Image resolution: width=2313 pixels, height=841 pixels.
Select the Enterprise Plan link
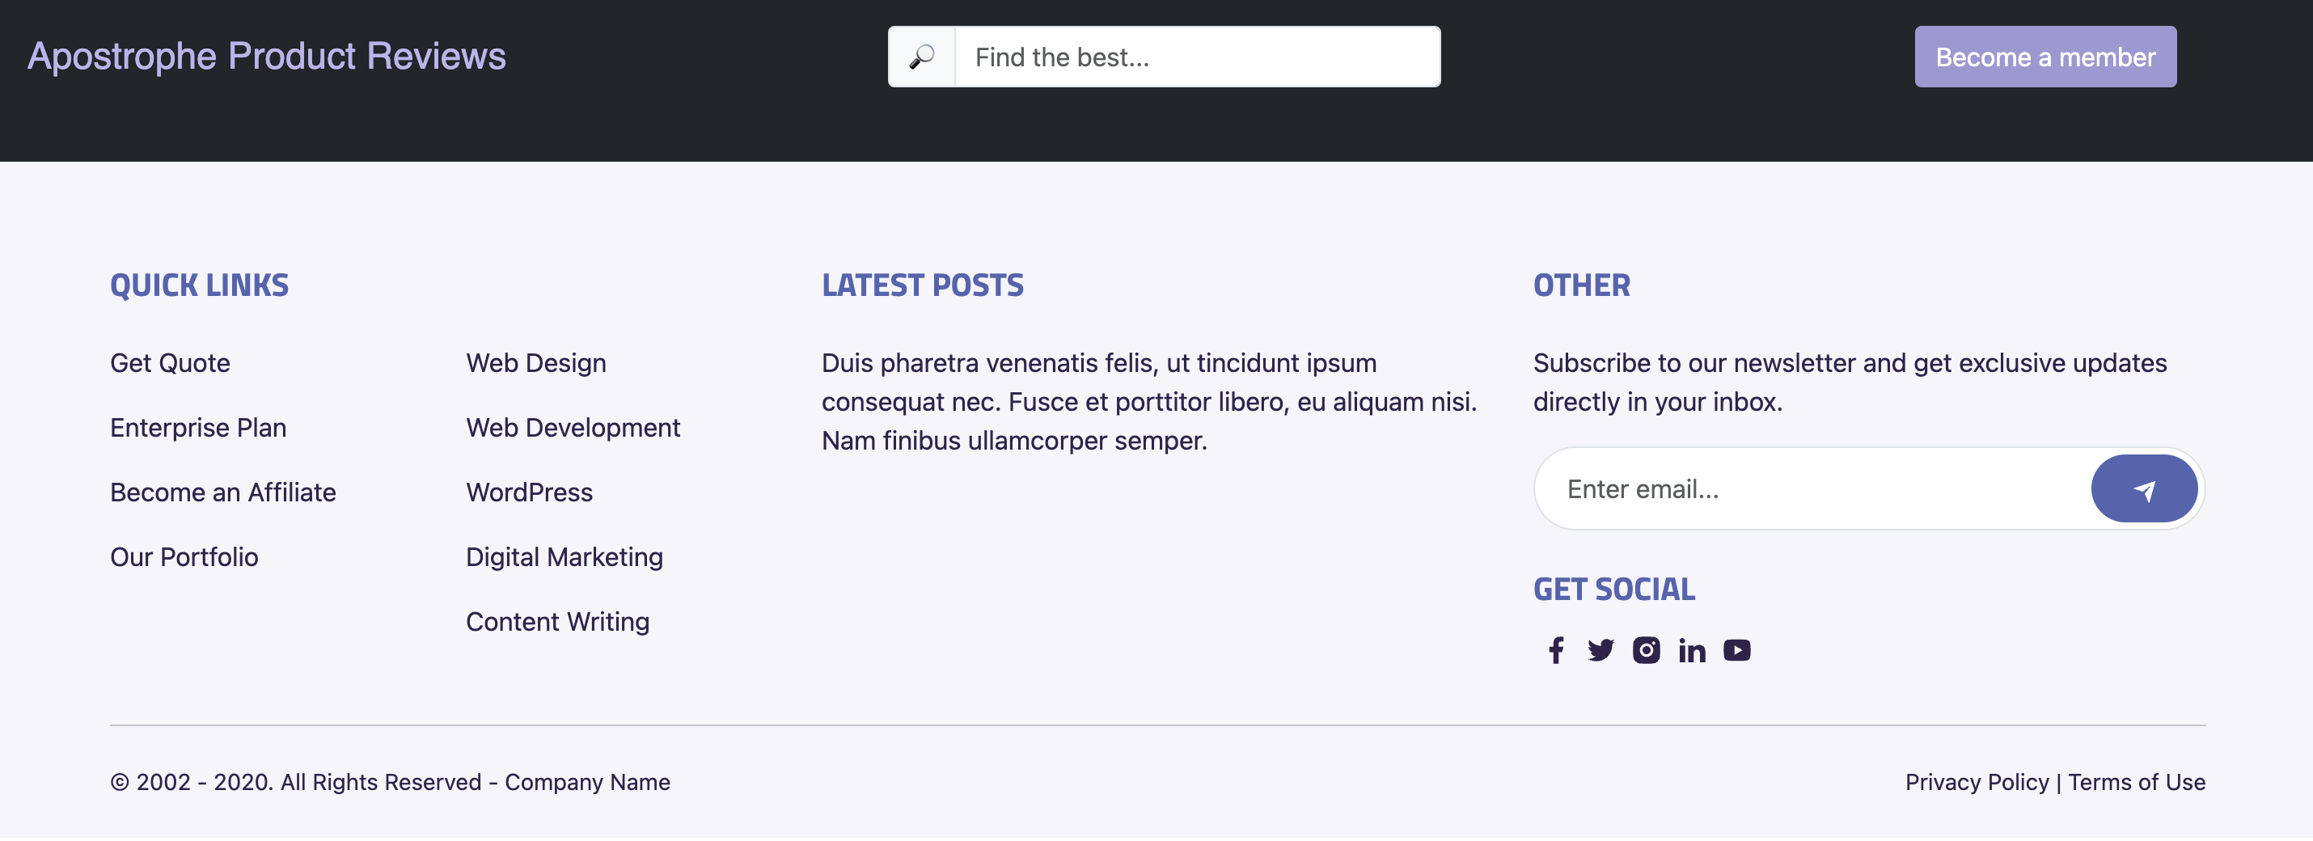[197, 427]
